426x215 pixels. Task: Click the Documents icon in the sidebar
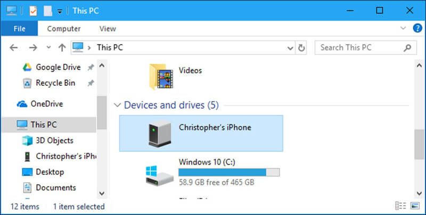[x=27, y=187]
